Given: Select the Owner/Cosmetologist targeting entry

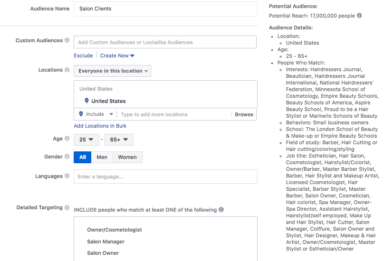Looking at the screenshot, I should 115,230.
